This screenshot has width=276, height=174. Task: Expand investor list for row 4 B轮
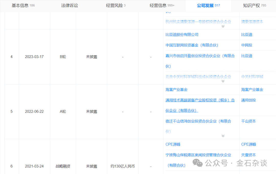(x=223, y=81)
